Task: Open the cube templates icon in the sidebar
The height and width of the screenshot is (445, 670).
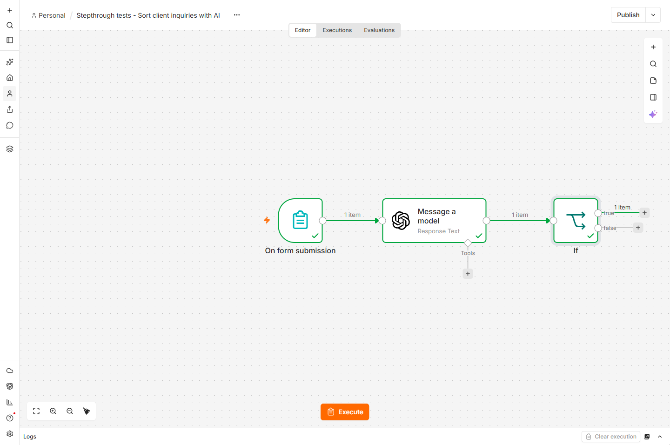Action: coord(10,386)
